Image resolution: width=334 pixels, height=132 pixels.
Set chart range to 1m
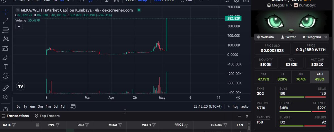click(x=48, y=106)
